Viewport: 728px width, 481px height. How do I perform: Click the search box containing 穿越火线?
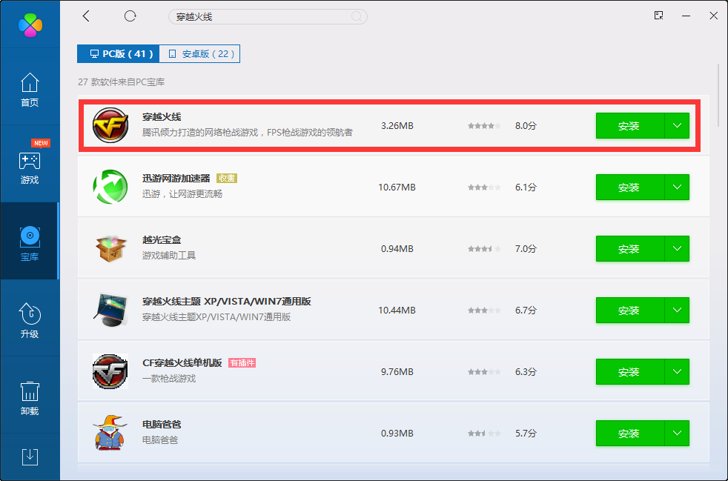pos(268,17)
